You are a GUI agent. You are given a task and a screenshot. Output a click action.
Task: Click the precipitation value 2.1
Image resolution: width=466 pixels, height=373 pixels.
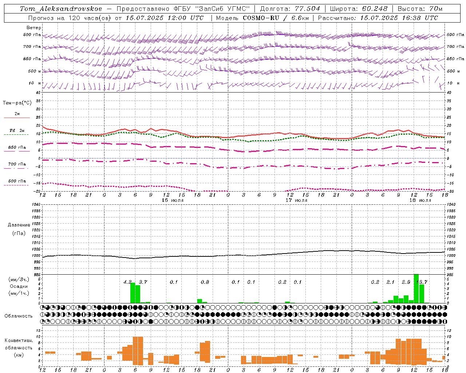390,282
